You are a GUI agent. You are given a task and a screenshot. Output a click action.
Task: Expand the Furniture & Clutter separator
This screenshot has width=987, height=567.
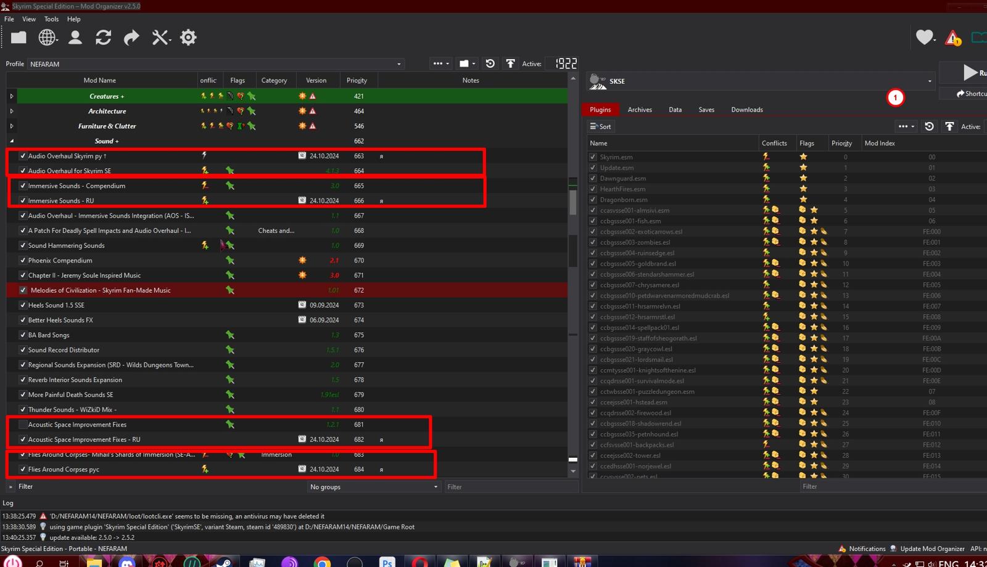pyautogui.click(x=12, y=126)
